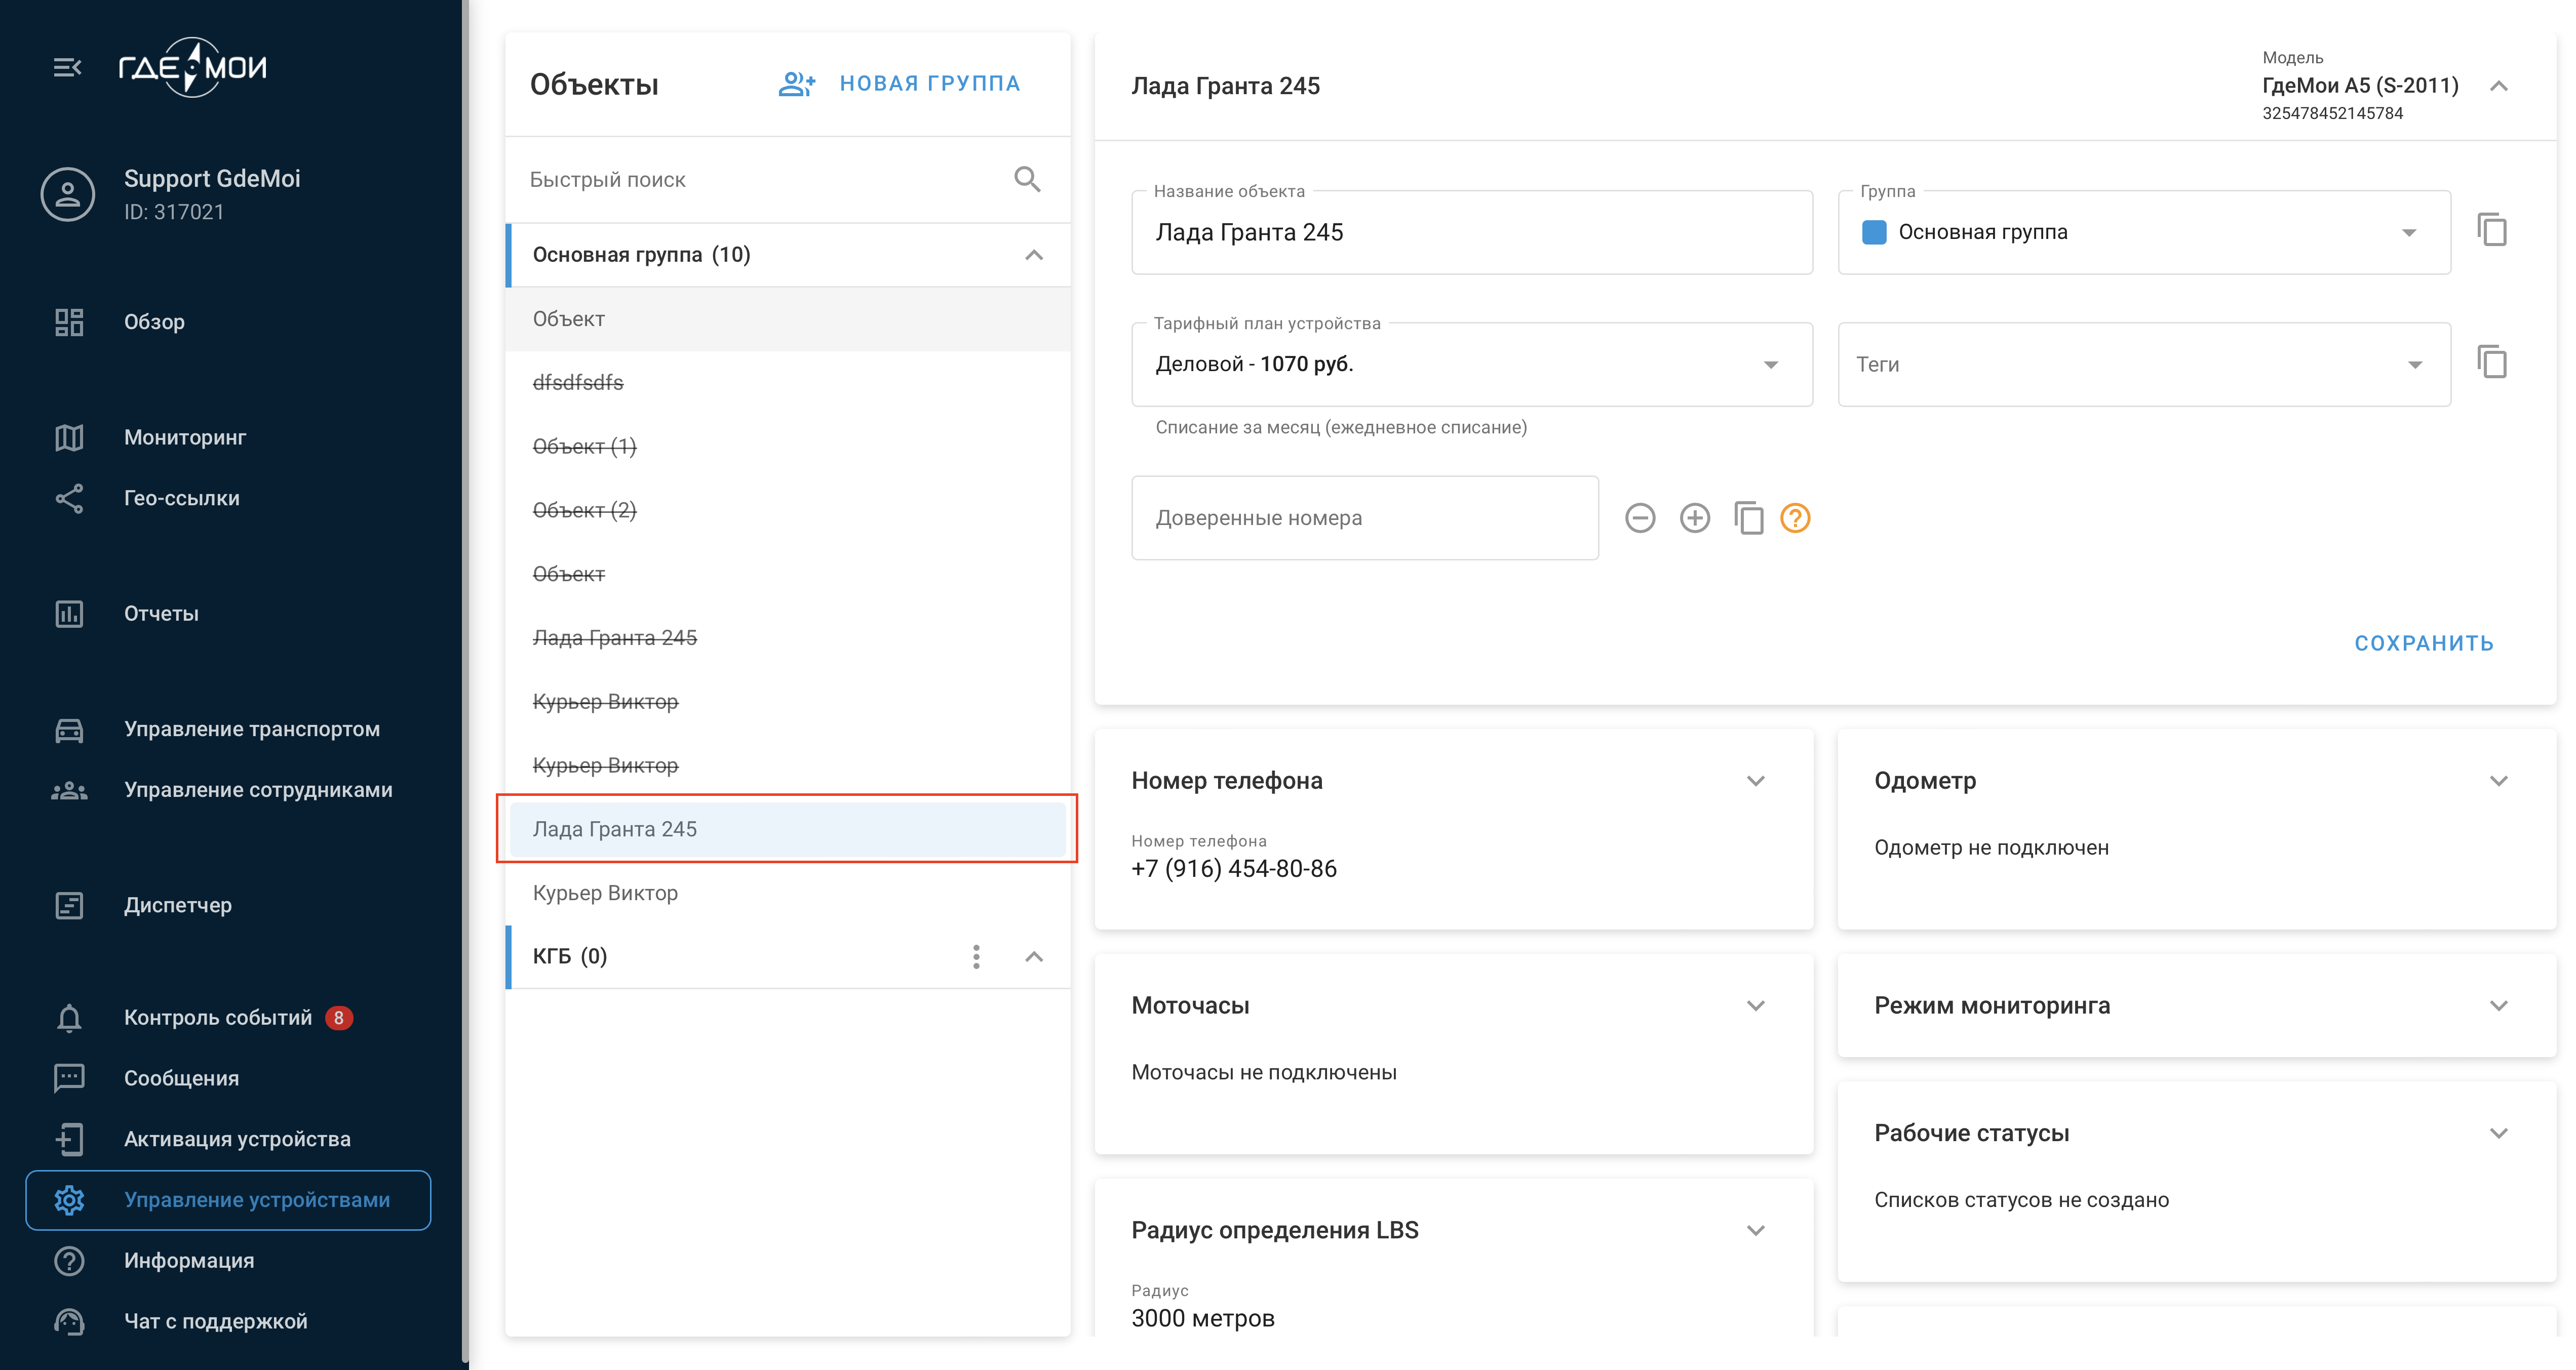Image resolution: width=2576 pixels, height=1370 pixels.
Task: Add trusted number with plus icon
Action: click(1694, 517)
